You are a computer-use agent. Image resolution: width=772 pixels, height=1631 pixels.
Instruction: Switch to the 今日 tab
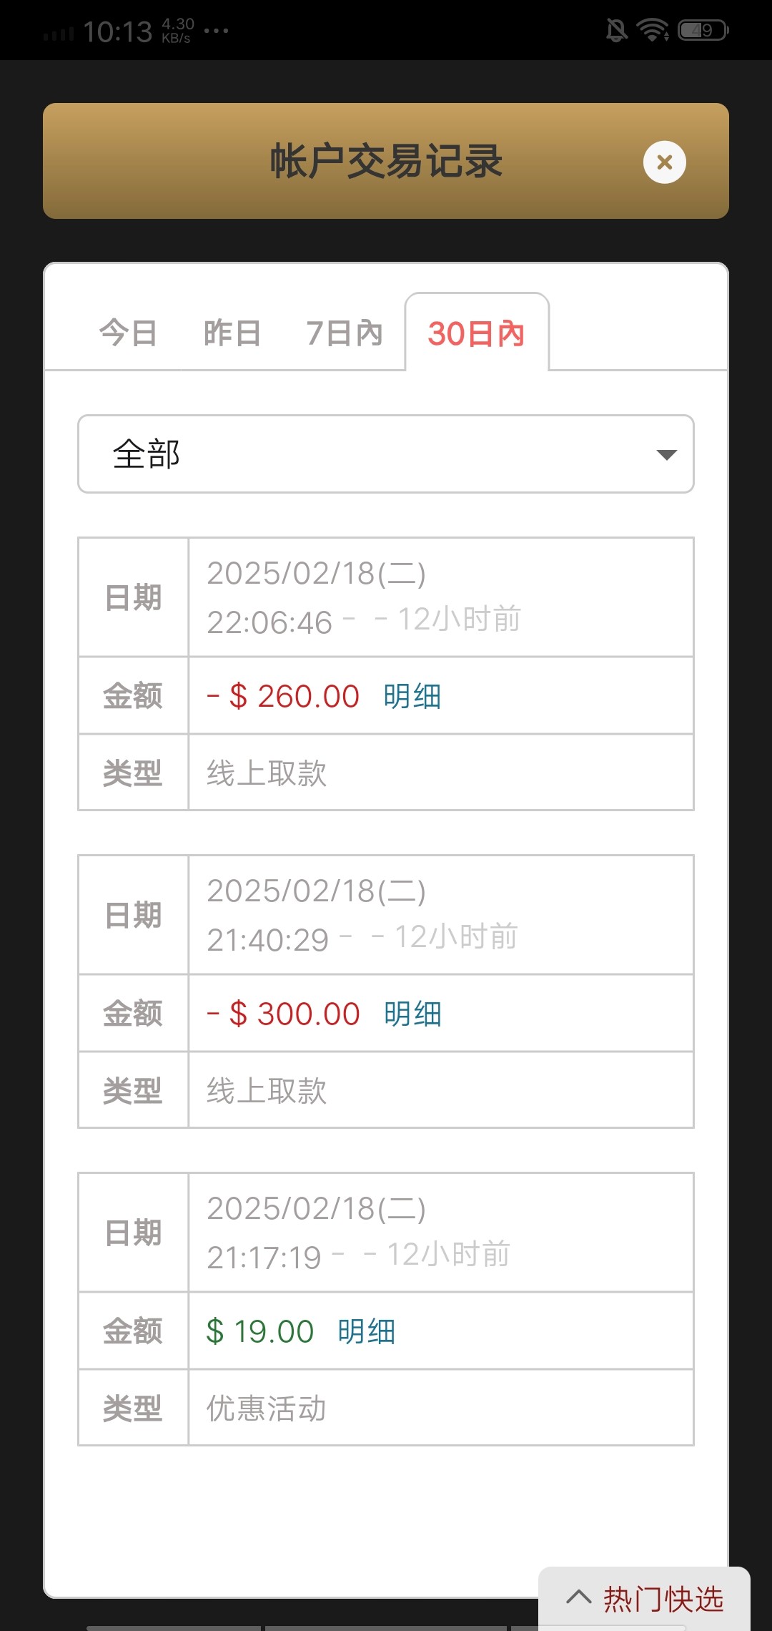pos(128,333)
